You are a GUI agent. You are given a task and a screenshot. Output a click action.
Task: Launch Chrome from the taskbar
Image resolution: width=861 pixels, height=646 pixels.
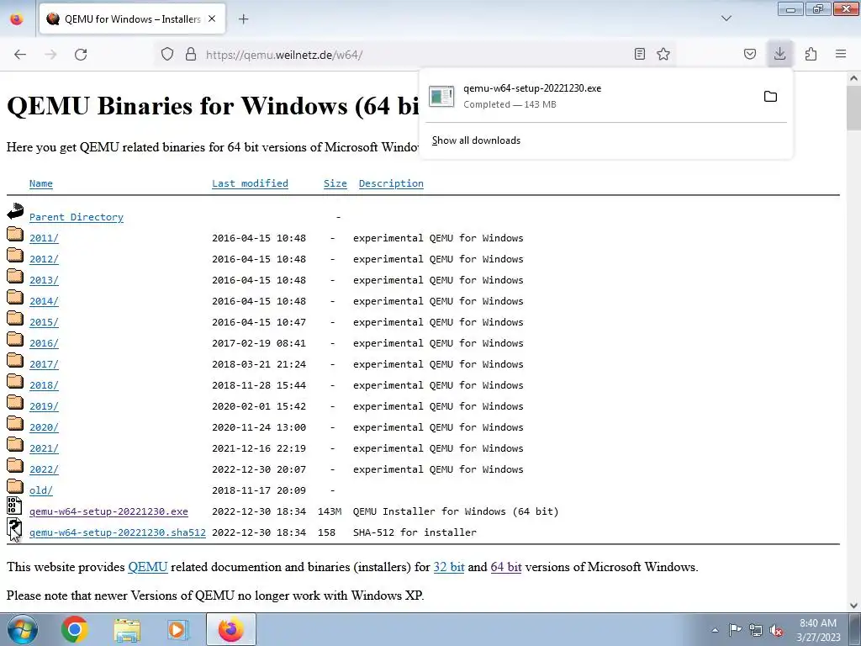pyautogui.click(x=75, y=629)
